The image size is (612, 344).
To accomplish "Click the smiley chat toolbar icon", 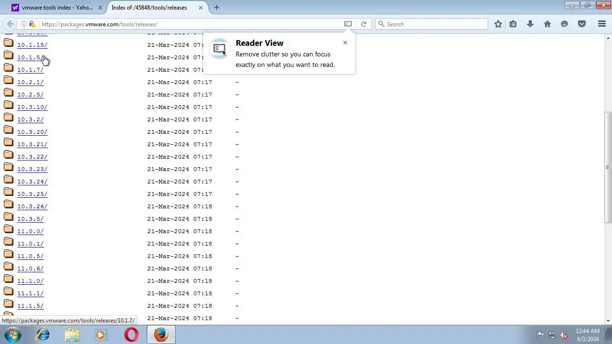I will [x=565, y=24].
